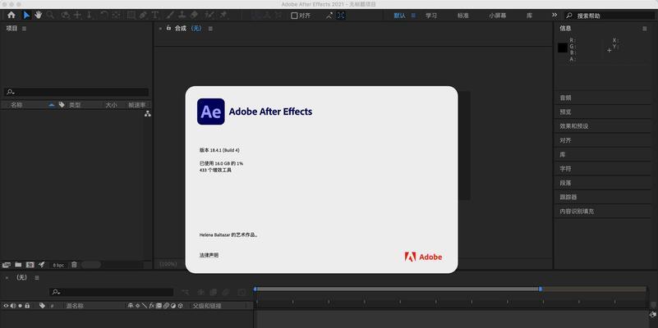Select the Rotation tool
The height and width of the screenshot is (328, 658).
[104, 15]
